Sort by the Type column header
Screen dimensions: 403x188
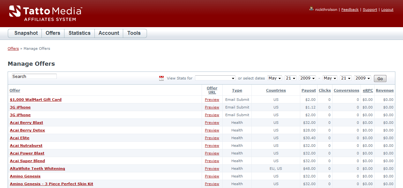pos(237,90)
